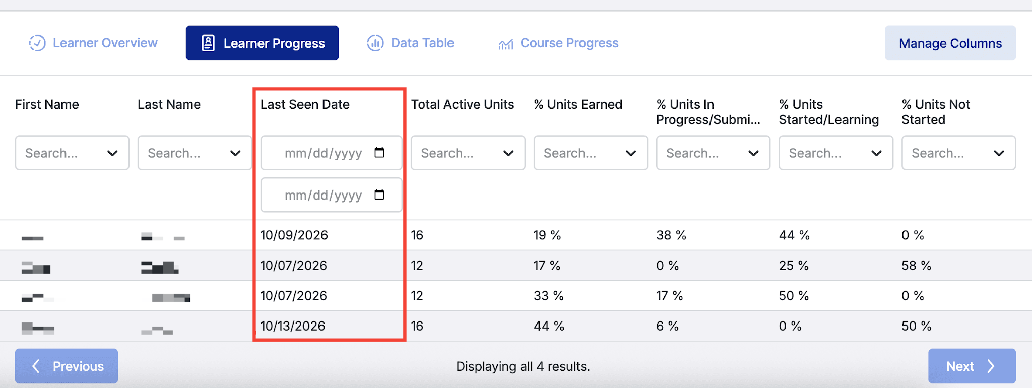Switch to the Data Table tab
1032x388 pixels.
coord(411,43)
